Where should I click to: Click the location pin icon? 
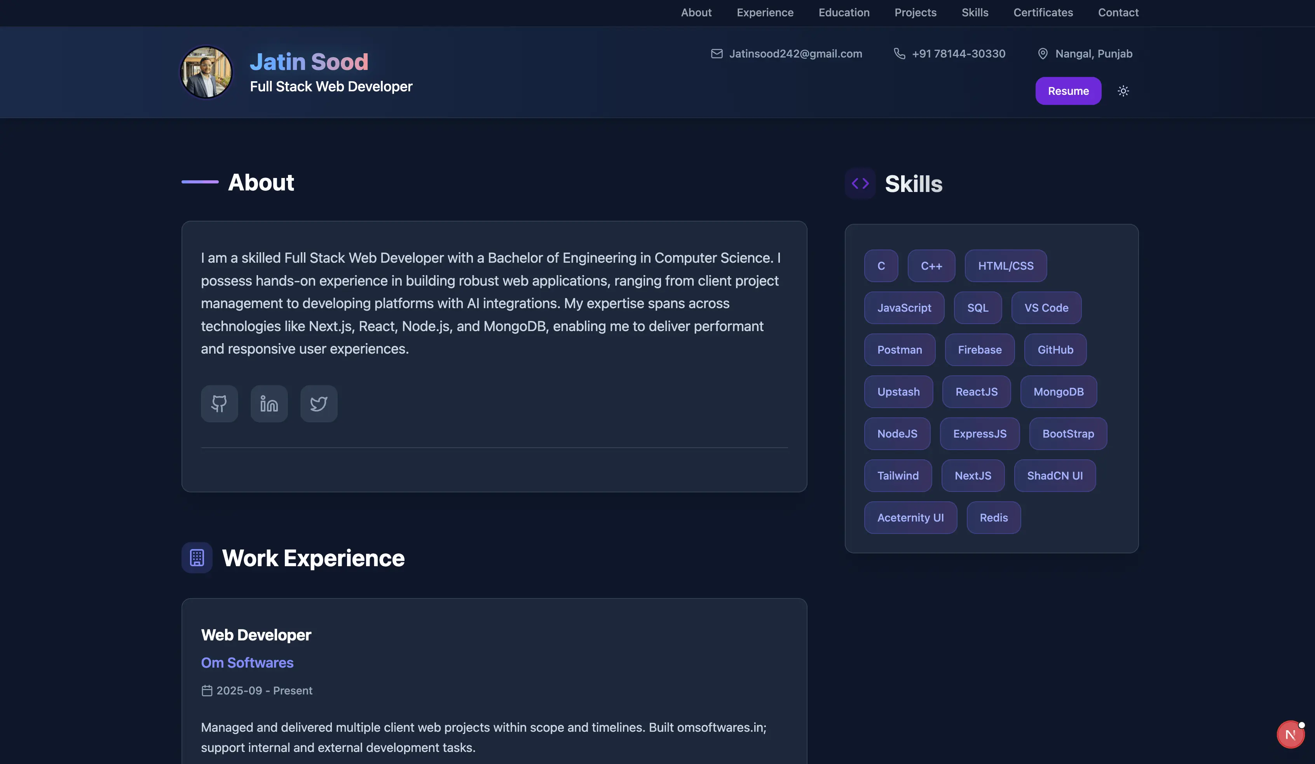[x=1042, y=54]
